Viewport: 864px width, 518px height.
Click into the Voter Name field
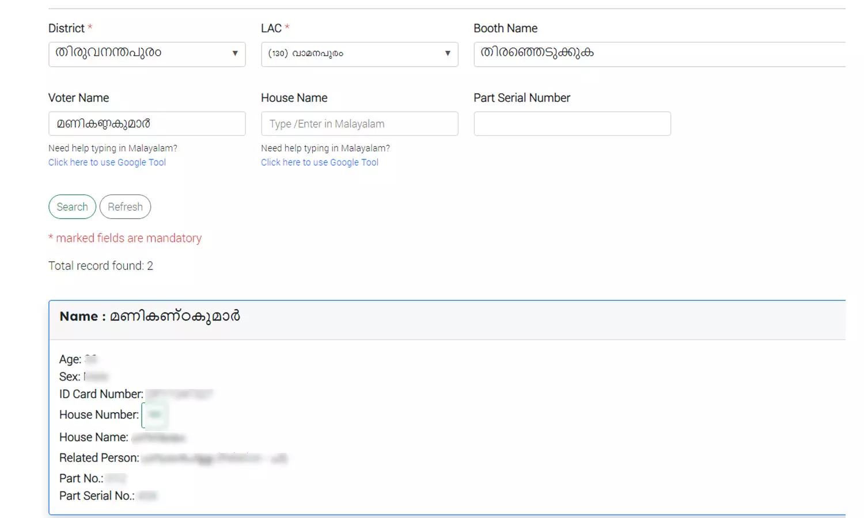click(x=147, y=124)
